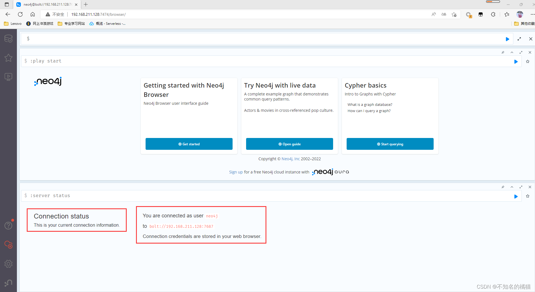This screenshot has width=535, height=292.
Task: Click the :server status command text
Action: (x=50, y=196)
